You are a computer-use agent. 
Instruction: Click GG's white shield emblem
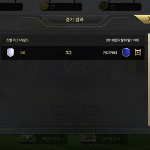click(x=10, y=52)
